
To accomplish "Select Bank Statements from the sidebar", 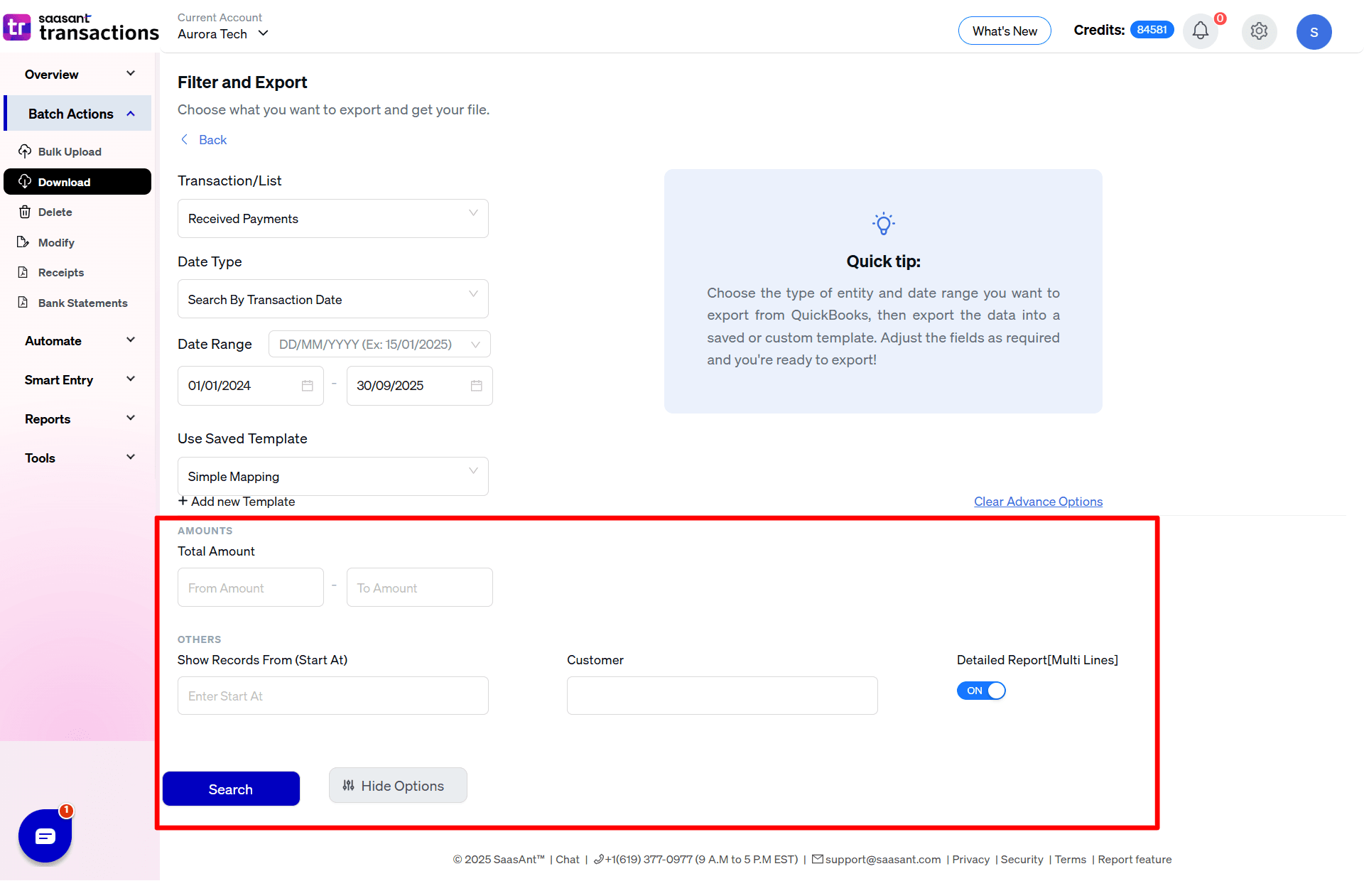I will 82,303.
